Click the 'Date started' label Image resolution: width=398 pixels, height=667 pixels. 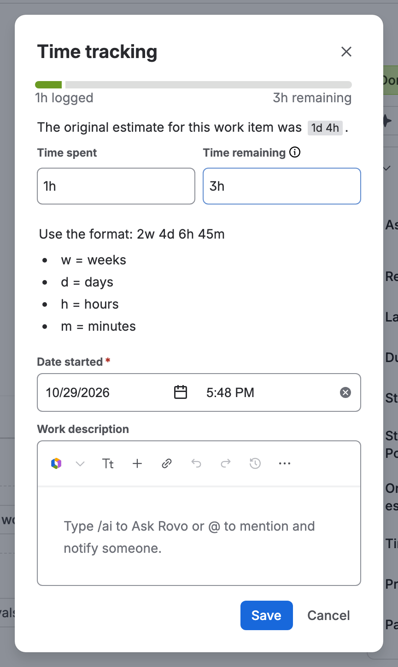click(x=70, y=362)
